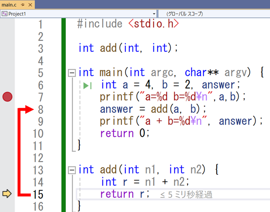The image size is (270, 212).
Task: Click breakpoint margin beside line 14
Action: click(7, 182)
